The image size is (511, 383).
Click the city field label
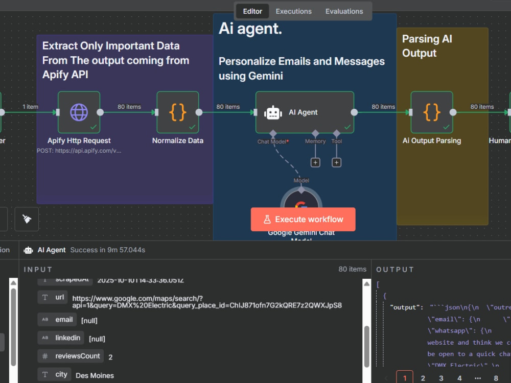tap(61, 374)
